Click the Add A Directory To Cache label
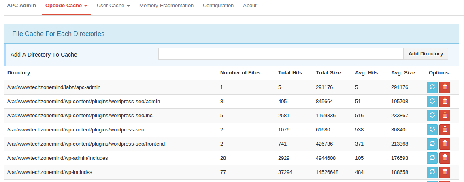 tap(44, 55)
